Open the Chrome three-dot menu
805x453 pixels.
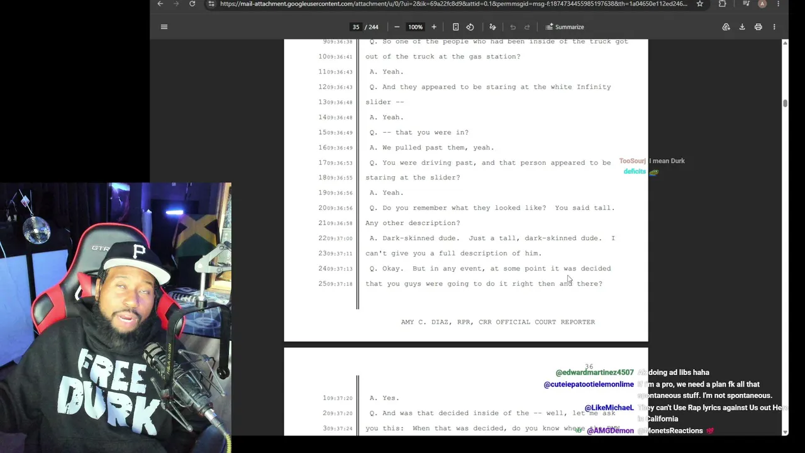click(778, 4)
